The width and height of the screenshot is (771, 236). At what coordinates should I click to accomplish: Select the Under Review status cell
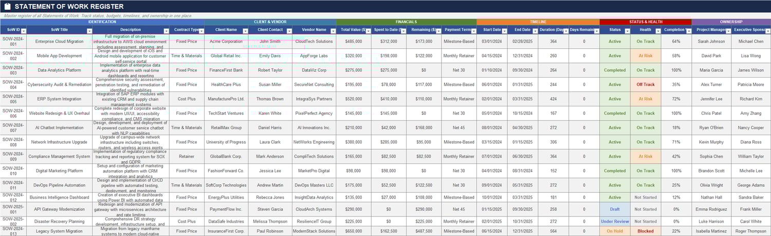(x=615, y=222)
